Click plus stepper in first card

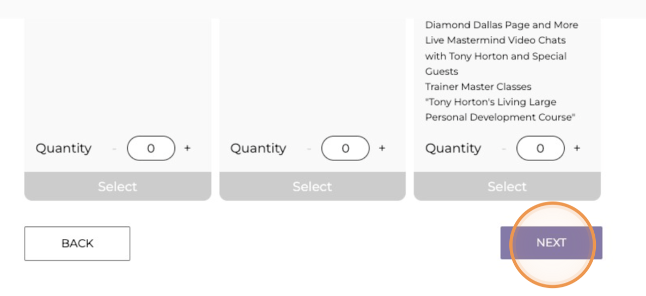[x=187, y=148]
